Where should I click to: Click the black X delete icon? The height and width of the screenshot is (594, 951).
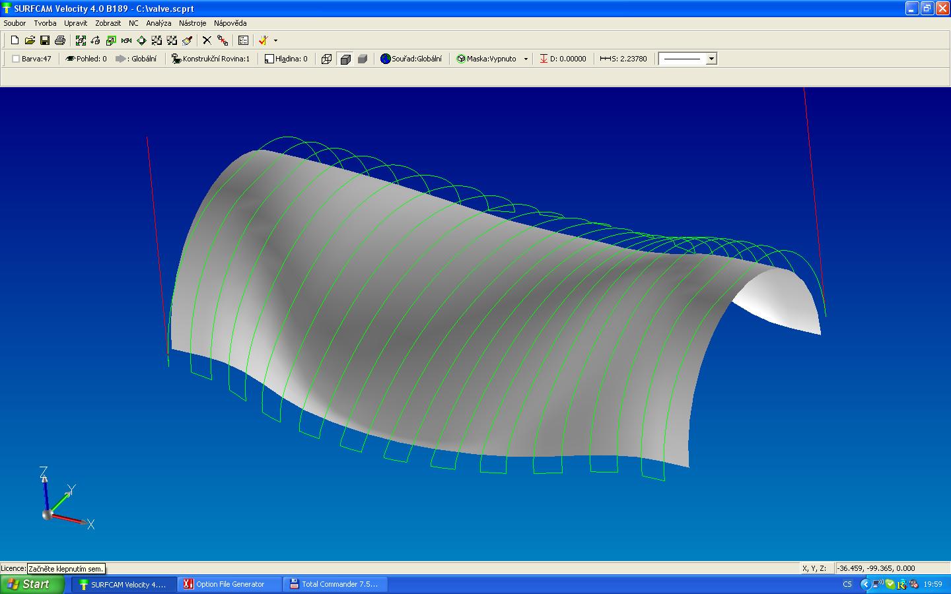coord(207,40)
